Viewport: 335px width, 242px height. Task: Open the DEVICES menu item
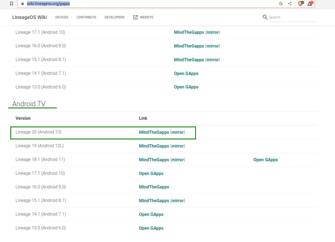click(62, 17)
